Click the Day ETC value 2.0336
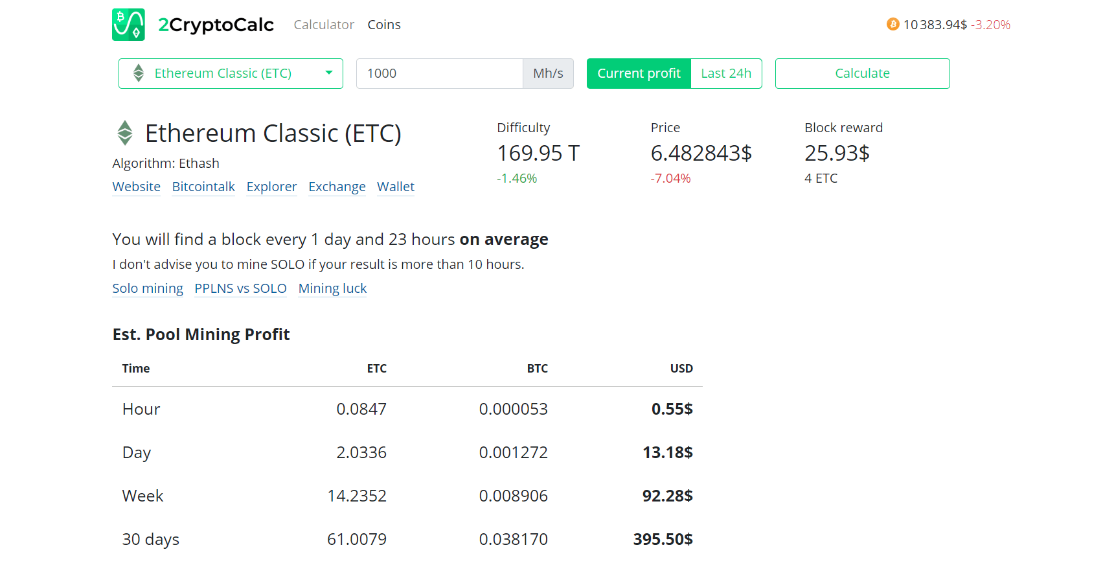This screenshot has width=1103, height=565. point(361,452)
